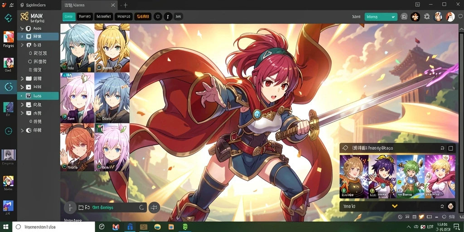Click the camera icon beside teal dropdown
This screenshot has height=232, width=464.
point(404,17)
